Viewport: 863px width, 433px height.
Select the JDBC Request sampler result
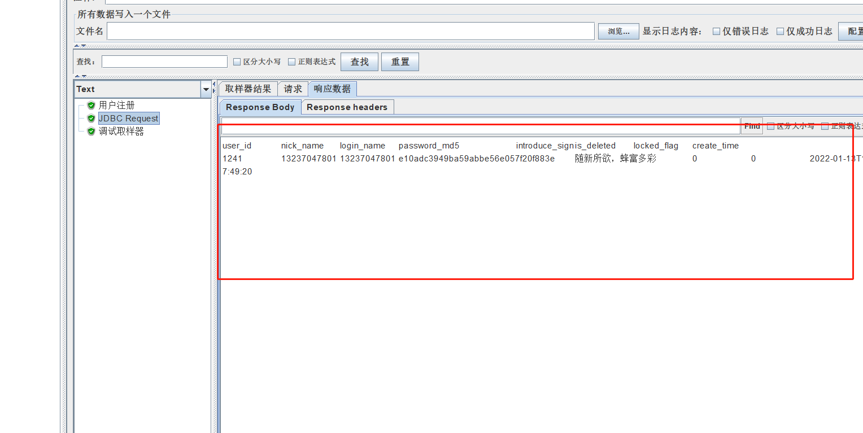(x=129, y=119)
